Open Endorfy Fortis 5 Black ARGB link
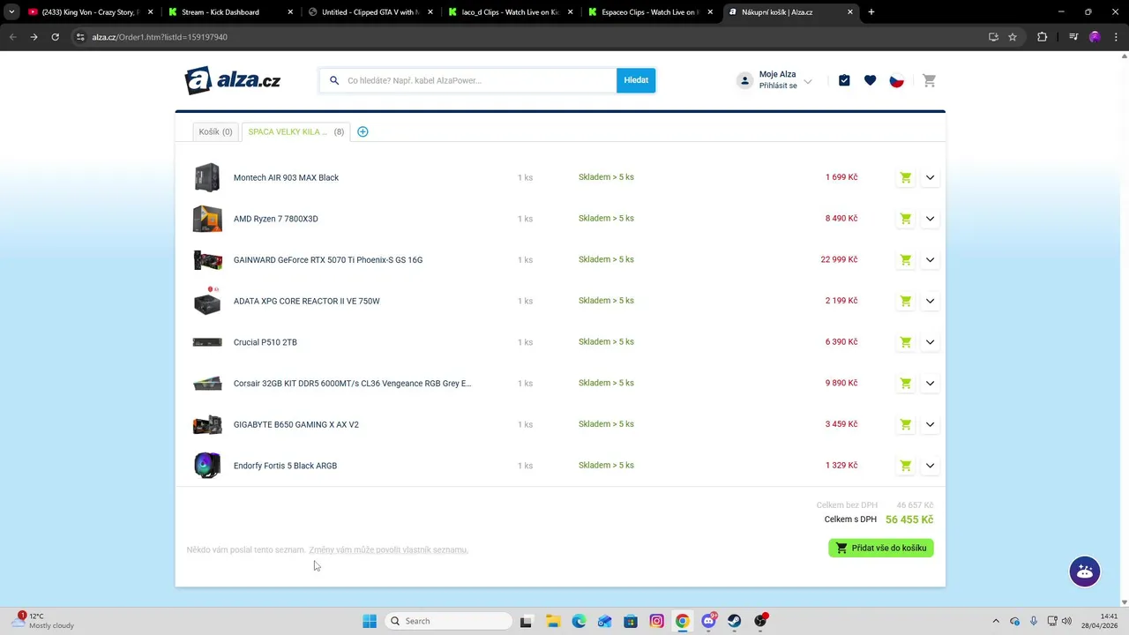This screenshot has width=1129, height=635. [285, 466]
